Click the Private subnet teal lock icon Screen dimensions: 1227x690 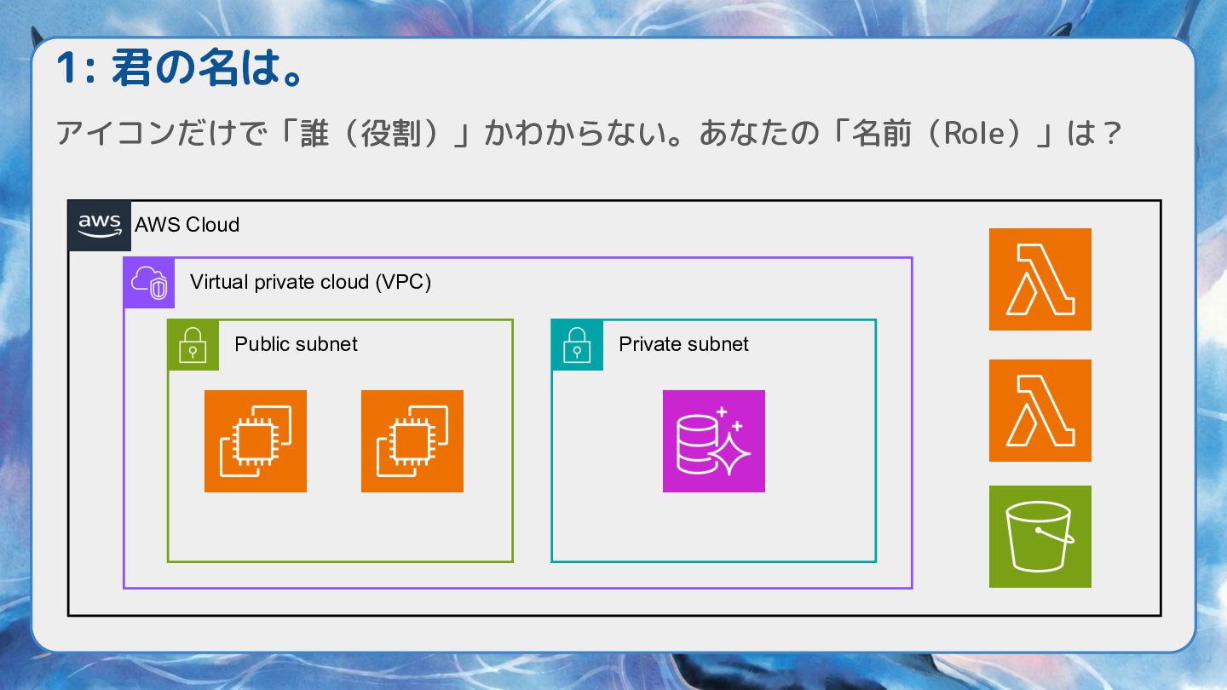click(x=577, y=345)
